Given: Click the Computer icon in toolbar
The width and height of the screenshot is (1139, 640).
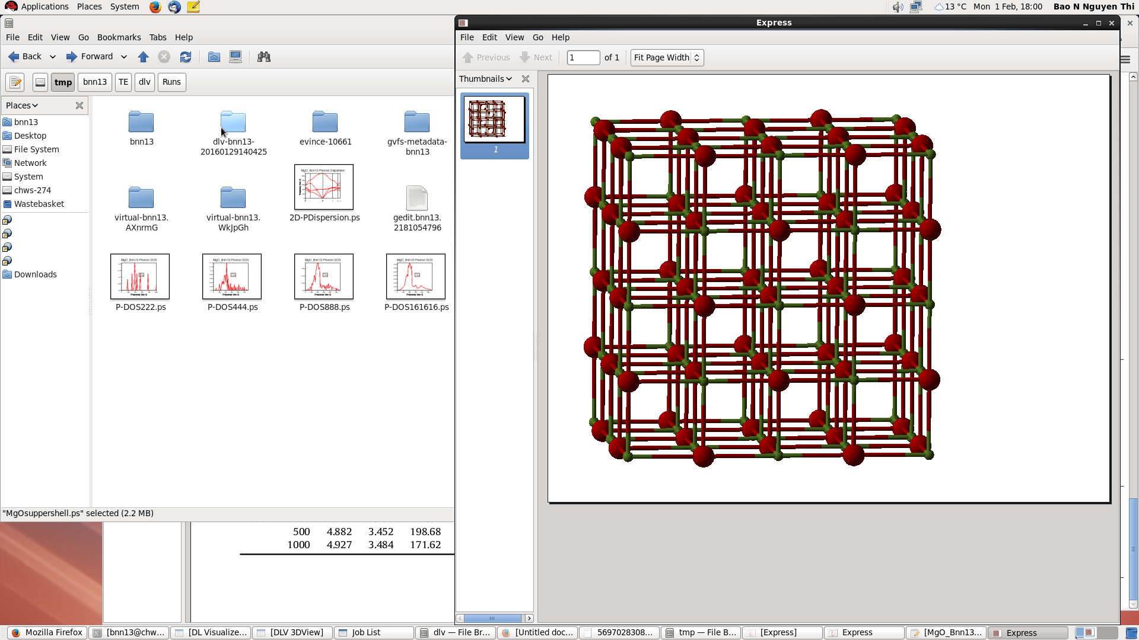Looking at the screenshot, I should click(x=236, y=57).
